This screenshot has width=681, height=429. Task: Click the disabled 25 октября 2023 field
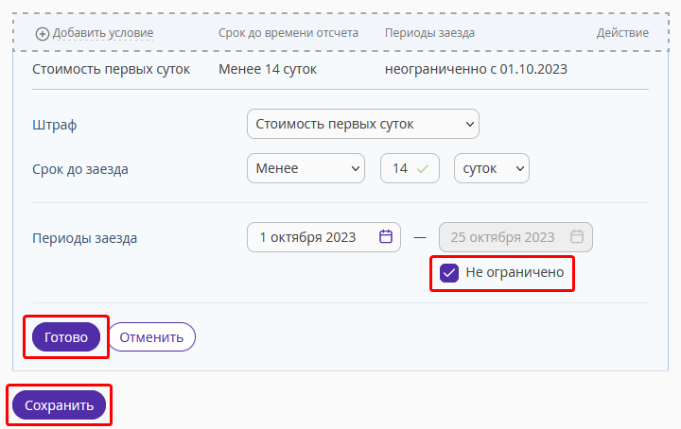(x=516, y=237)
